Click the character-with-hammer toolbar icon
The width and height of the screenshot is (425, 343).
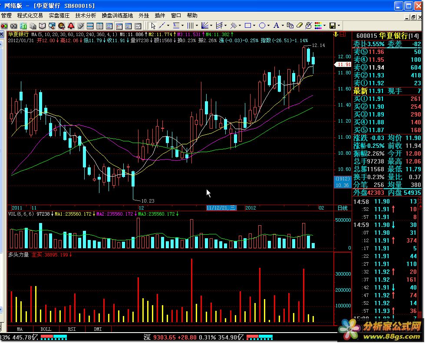click(62, 26)
